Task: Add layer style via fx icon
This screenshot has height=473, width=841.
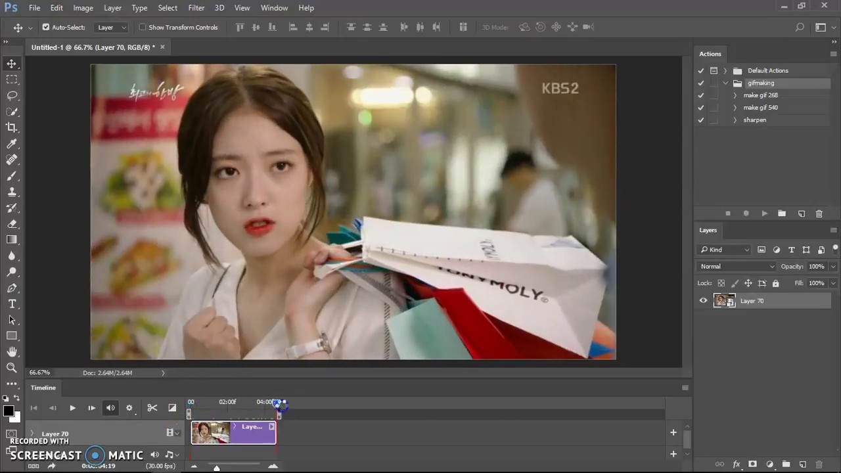Action: 737,464
